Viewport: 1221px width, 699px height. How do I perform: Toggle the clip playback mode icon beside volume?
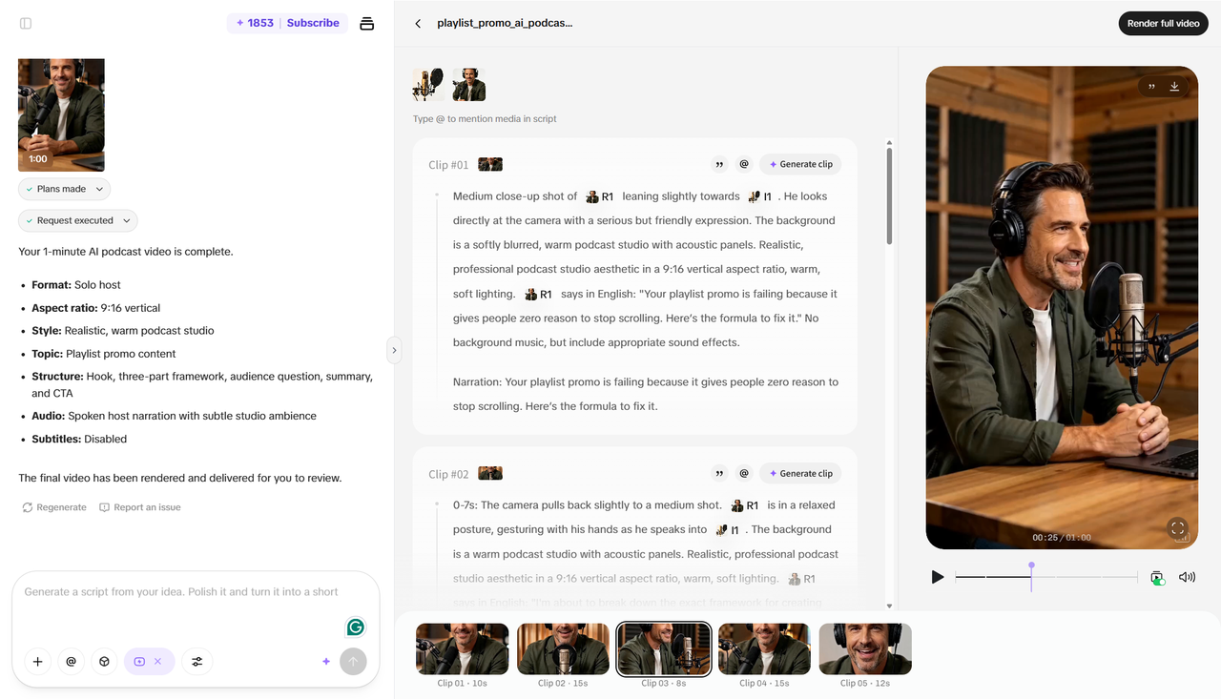click(1157, 578)
